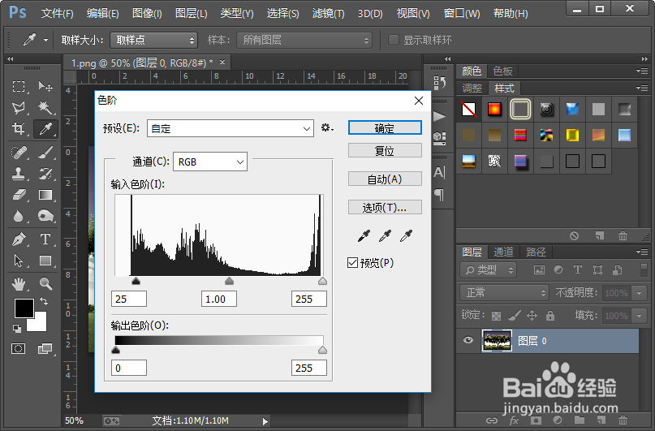Select the Eyedropper tool in toolbox

click(x=45, y=129)
